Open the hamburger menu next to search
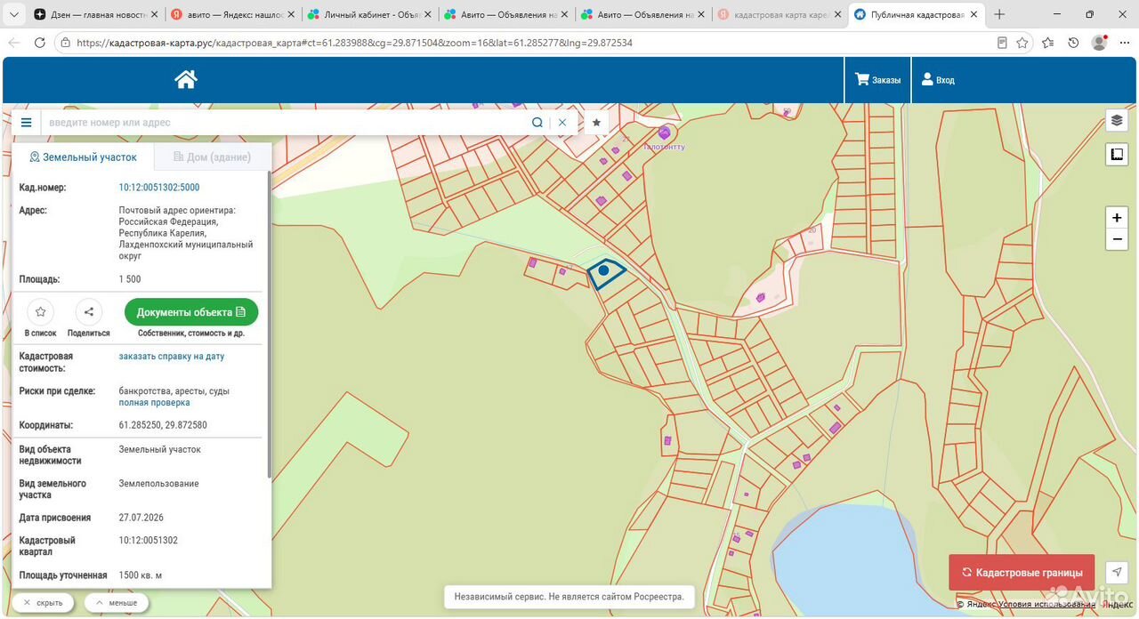This screenshot has width=1139, height=619. click(x=26, y=123)
